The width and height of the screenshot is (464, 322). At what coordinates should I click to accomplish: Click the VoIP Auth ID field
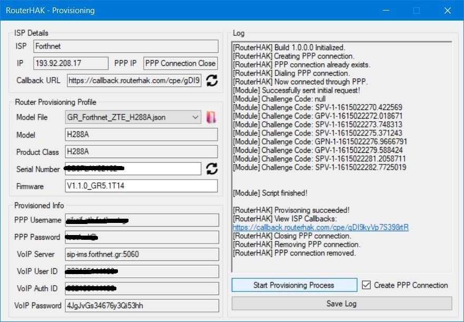tap(142, 288)
